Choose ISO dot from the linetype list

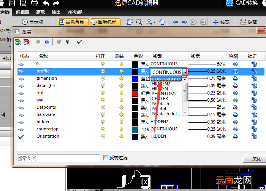tap(159, 109)
